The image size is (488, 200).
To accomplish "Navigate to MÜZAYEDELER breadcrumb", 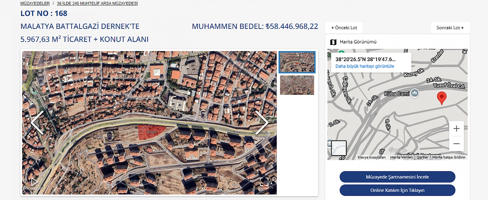I will [35, 3].
